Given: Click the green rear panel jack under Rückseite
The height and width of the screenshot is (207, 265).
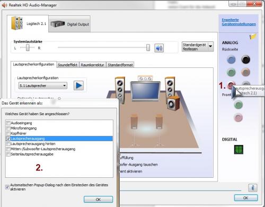Looking at the screenshot, I should tap(231, 72).
